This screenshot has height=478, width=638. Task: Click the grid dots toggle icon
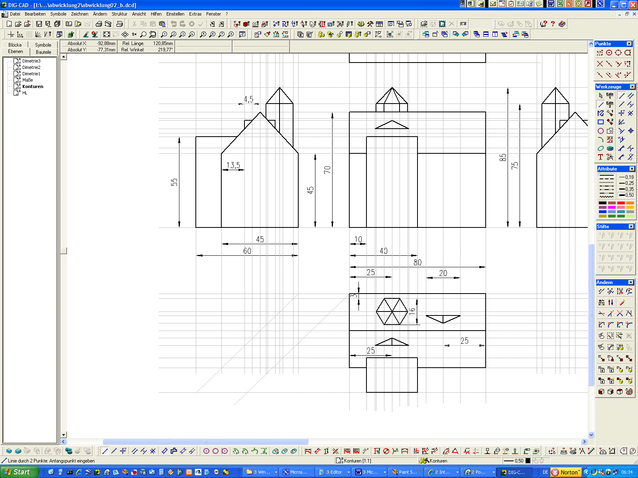coord(29,35)
